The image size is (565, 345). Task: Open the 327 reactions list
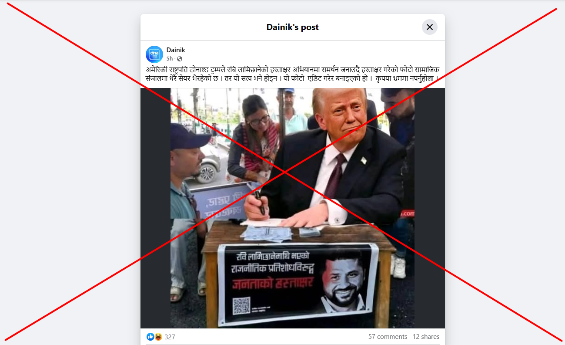(x=170, y=337)
